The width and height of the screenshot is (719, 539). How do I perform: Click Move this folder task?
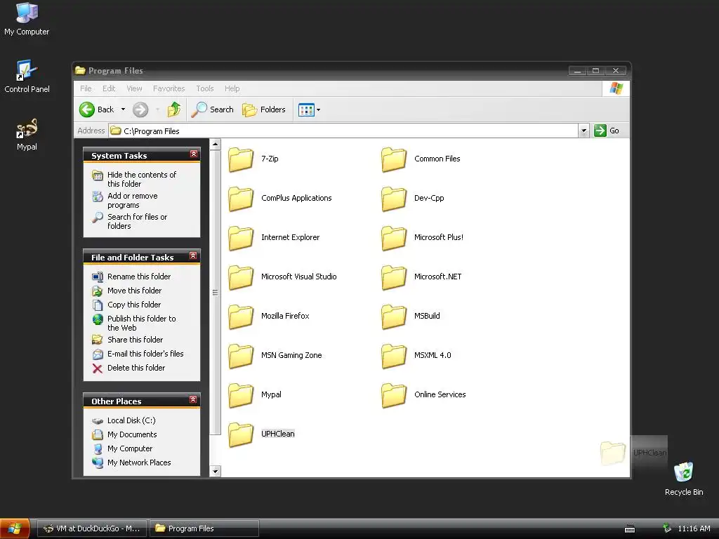[x=127, y=291]
